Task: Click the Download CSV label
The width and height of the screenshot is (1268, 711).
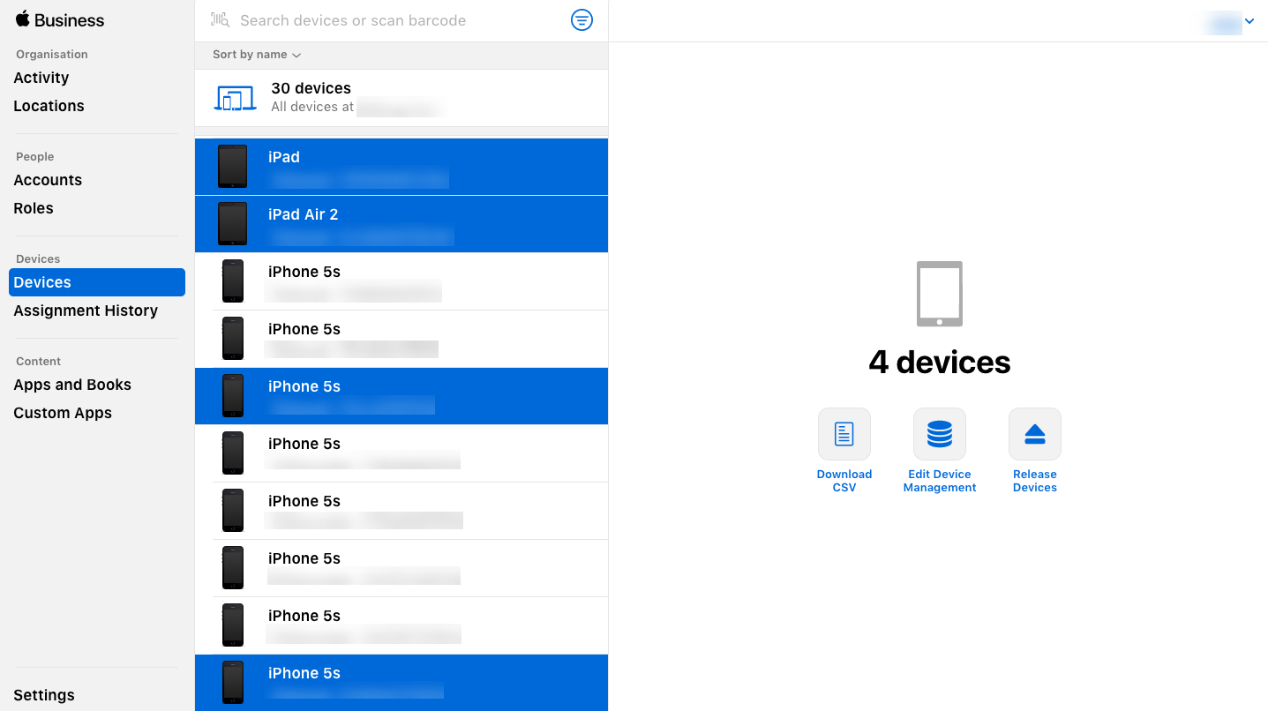Action: [x=844, y=481]
